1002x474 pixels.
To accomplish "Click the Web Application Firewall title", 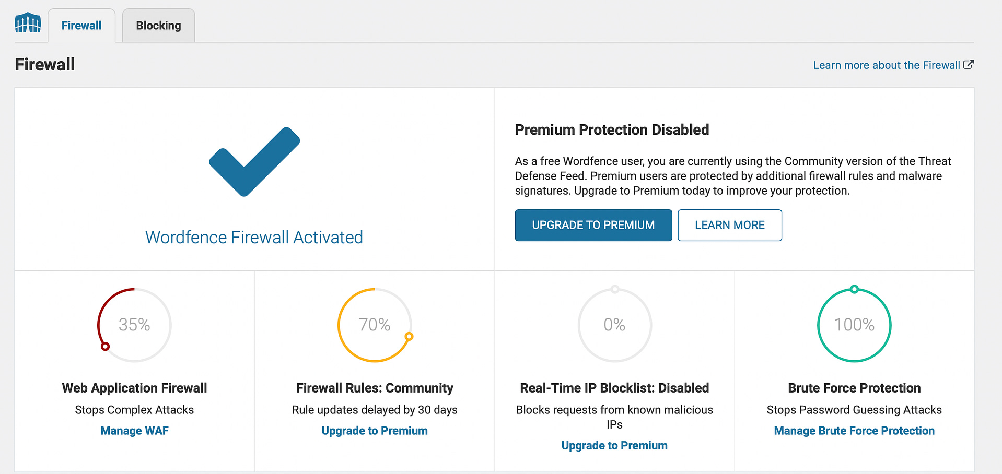I will pos(134,388).
